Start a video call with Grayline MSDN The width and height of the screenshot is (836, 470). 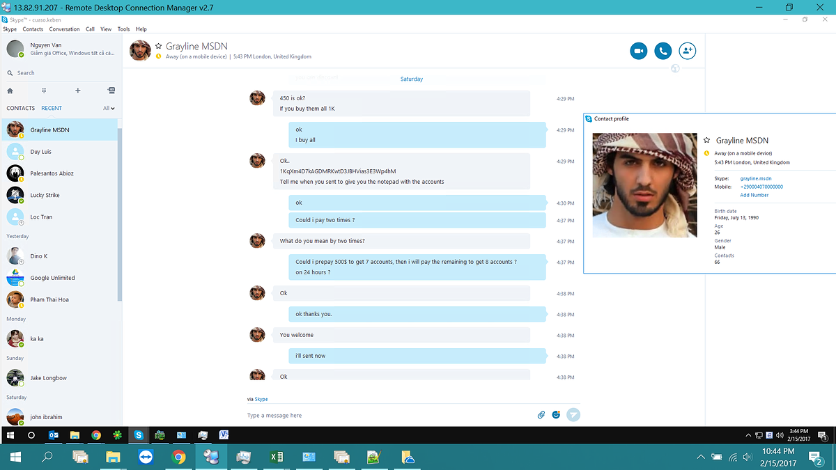click(x=639, y=51)
